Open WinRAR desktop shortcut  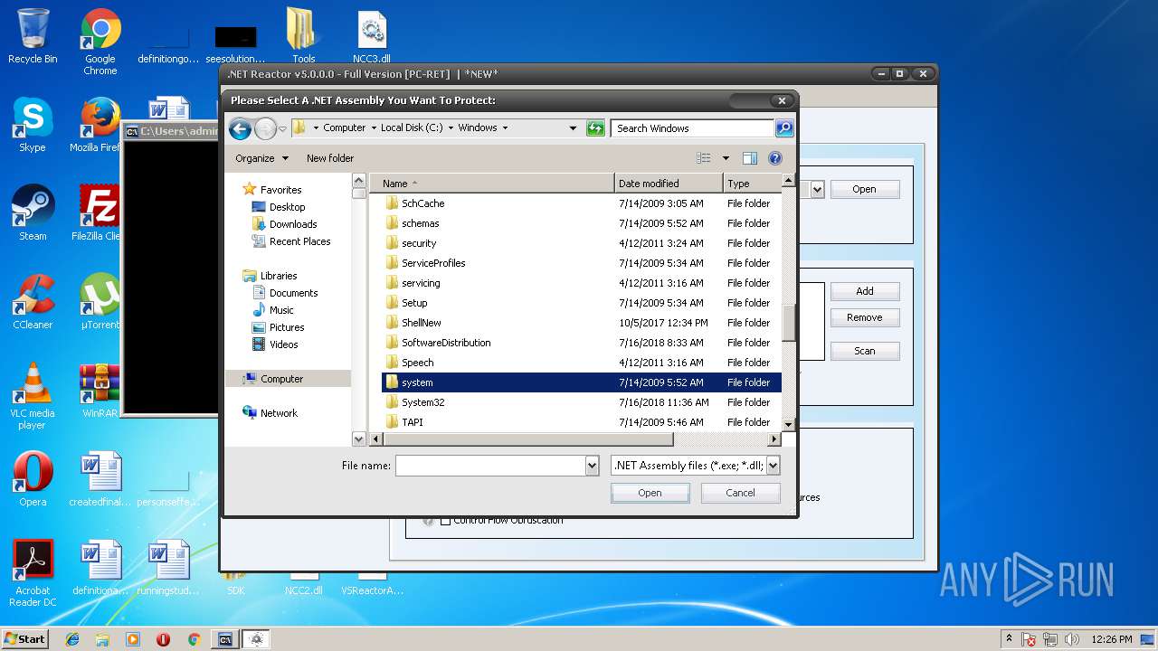click(x=100, y=391)
